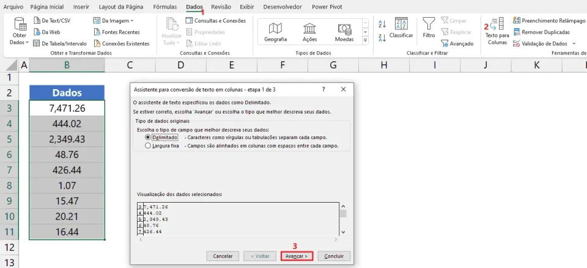Switch to the Fórmulas tab
This screenshot has width=587, height=268.
click(166, 7)
